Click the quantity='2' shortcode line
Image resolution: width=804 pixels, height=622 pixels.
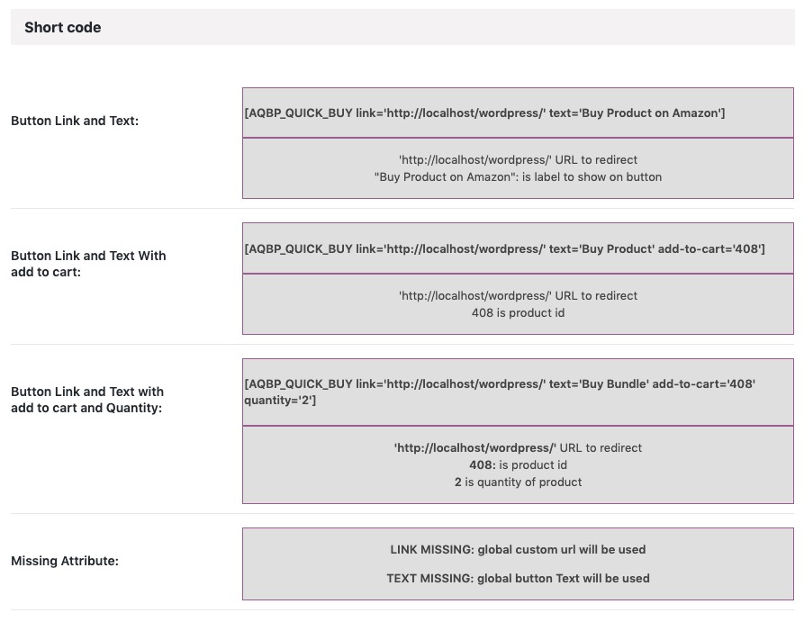[280, 401]
